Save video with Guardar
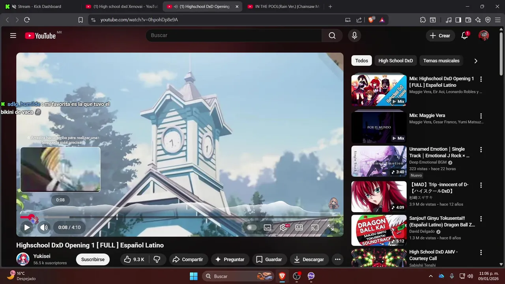 point(269,259)
